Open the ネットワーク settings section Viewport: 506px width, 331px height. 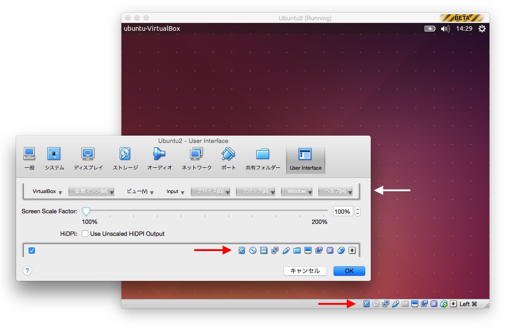tap(196, 159)
